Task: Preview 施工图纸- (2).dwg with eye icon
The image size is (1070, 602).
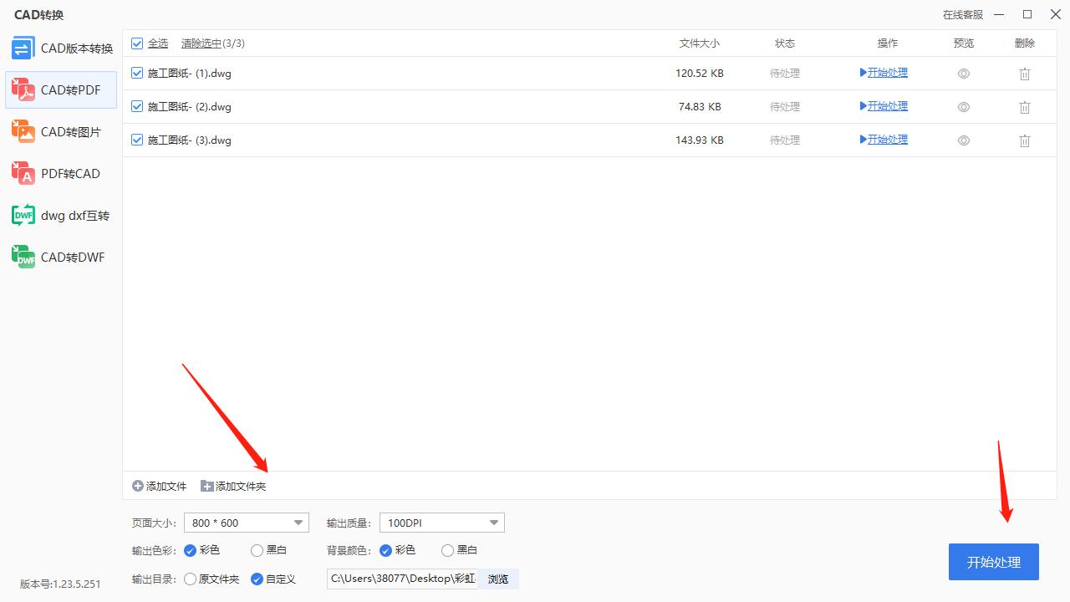Action: tap(964, 107)
